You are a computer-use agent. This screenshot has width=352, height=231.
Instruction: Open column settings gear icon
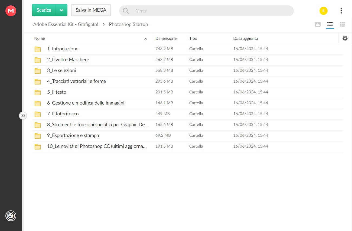coord(345,38)
